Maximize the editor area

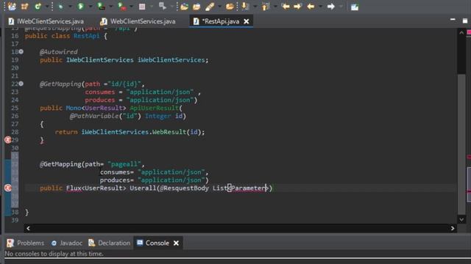click(465, 21)
